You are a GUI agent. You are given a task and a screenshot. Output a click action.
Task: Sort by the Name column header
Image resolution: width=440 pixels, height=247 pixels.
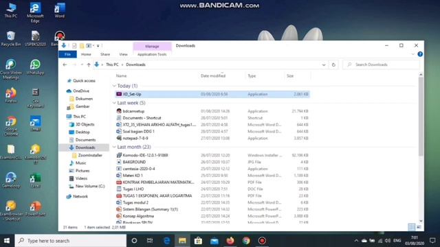tap(121, 76)
